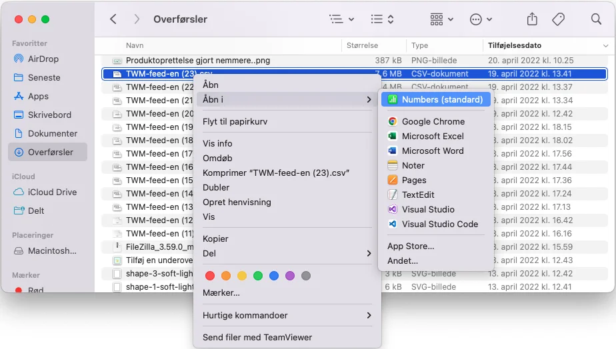Open the list view options icon
Screen dimensions: 616x349
(x=341, y=19)
